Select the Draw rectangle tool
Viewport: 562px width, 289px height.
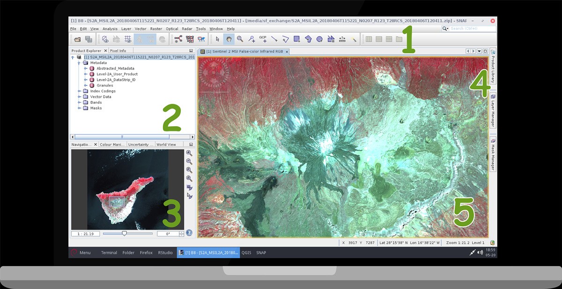pyautogui.click(x=297, y=39)
